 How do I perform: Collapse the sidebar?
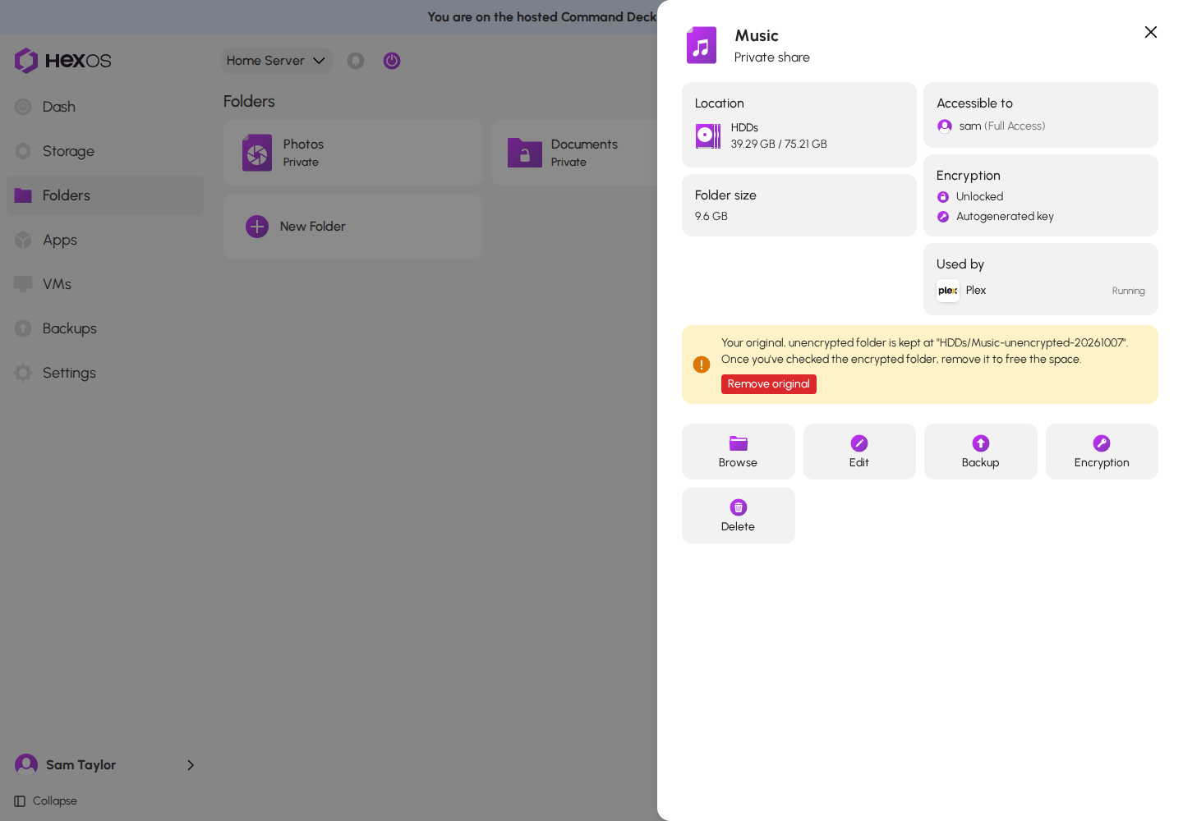46,801
